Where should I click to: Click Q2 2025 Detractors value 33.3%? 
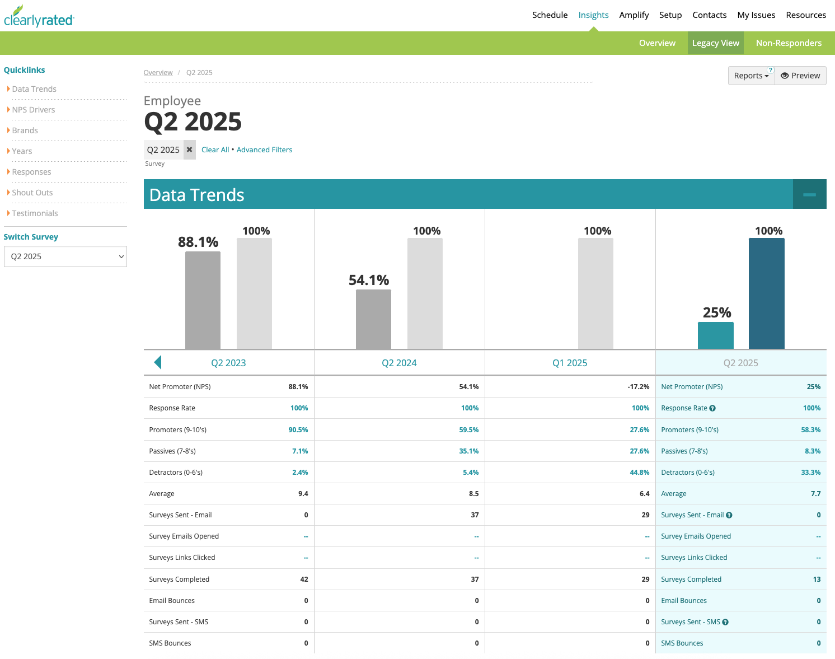click(811, 473)
